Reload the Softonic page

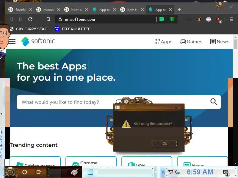pos(30,19)
